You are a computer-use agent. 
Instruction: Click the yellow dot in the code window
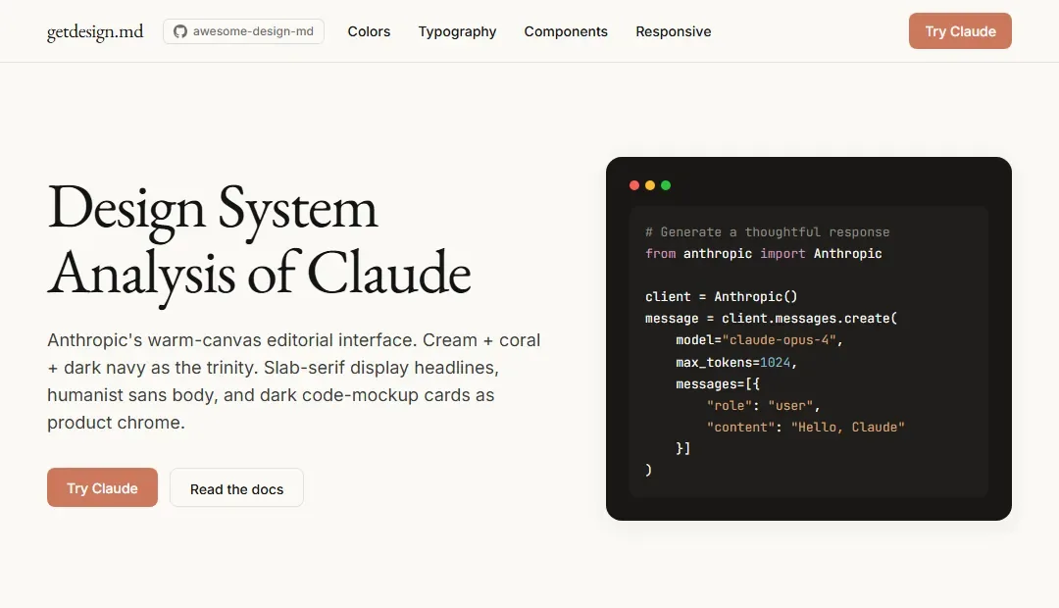650,185
